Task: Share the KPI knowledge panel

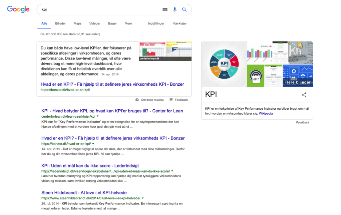Action: (x=304, y=95)
